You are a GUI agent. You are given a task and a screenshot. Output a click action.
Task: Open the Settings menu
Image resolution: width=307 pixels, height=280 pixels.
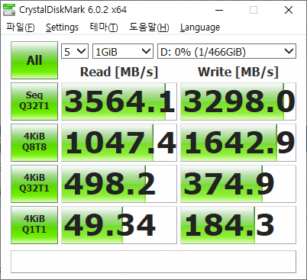point(62,27)
